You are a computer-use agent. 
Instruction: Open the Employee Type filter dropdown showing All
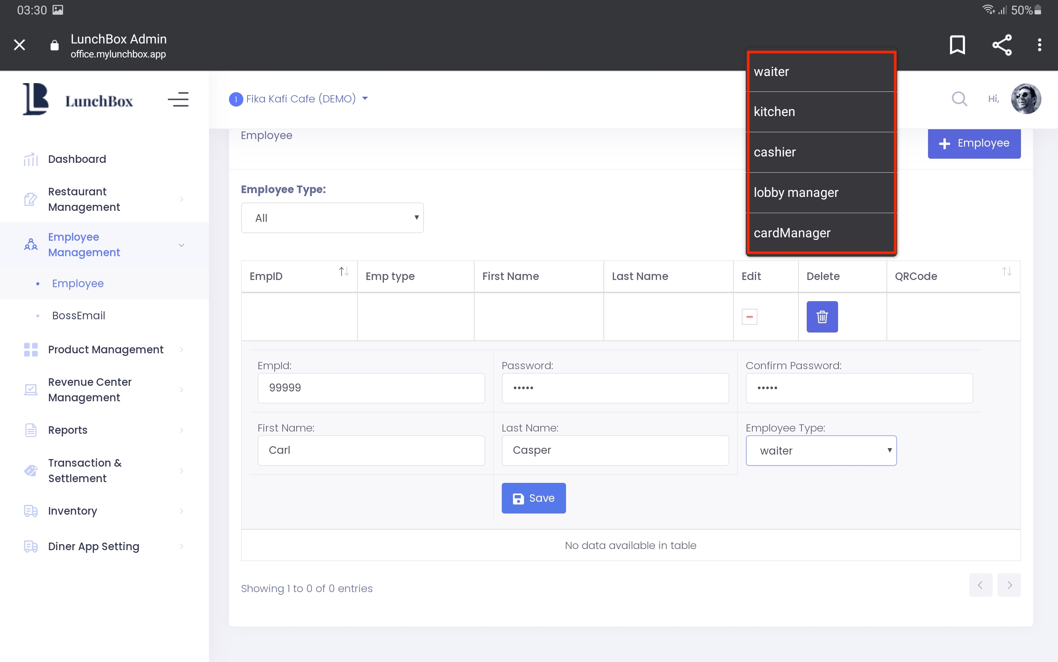[x=332, y=218]
